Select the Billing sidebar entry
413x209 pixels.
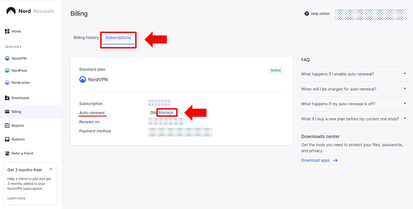(17, 112)
